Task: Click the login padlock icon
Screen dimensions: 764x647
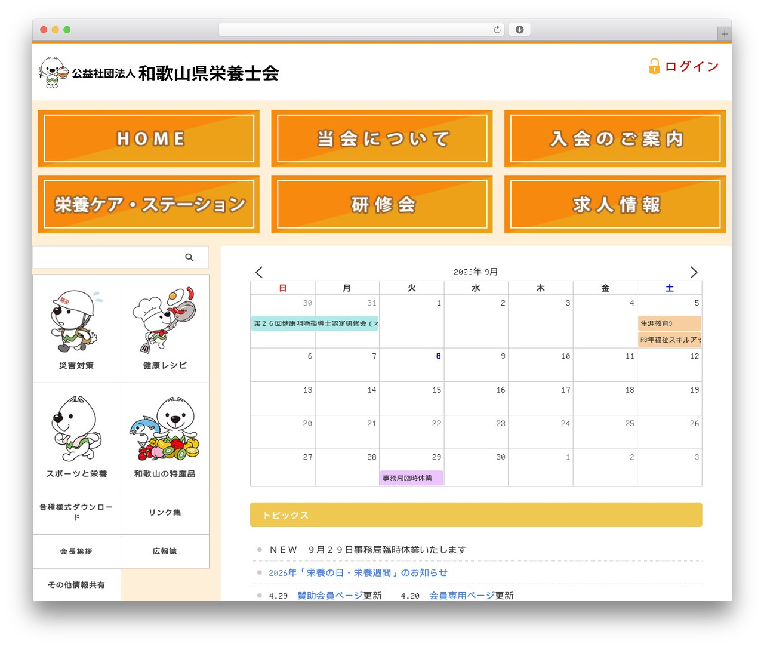Action: point(654,66)
